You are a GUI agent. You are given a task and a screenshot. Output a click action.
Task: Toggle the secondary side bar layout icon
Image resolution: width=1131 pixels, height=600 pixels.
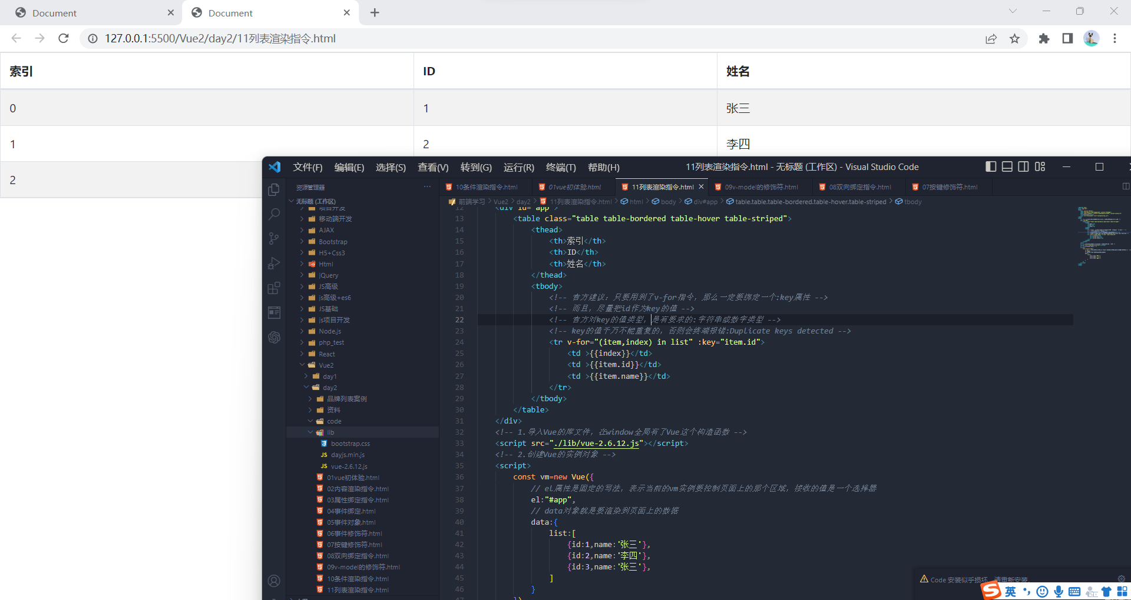point(1024,167)
